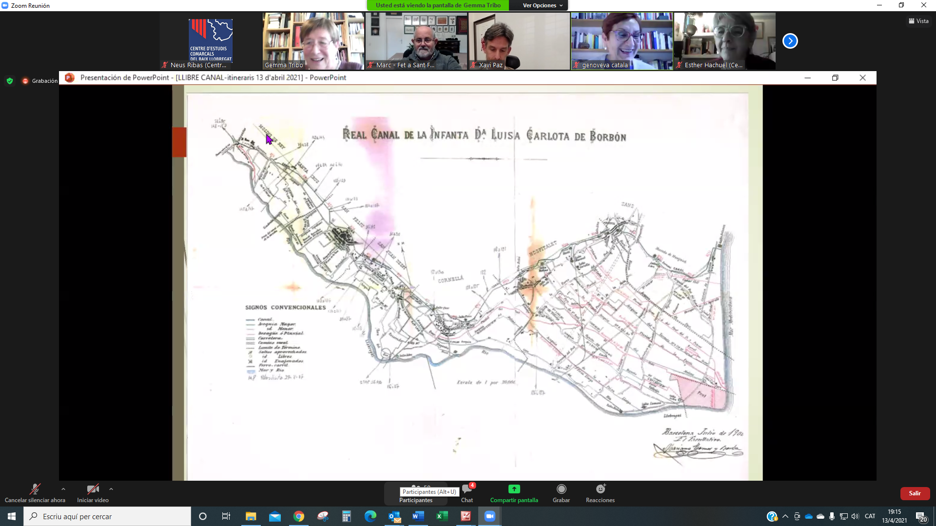Show next participants with the blue arrow

(x=790, y=41)
